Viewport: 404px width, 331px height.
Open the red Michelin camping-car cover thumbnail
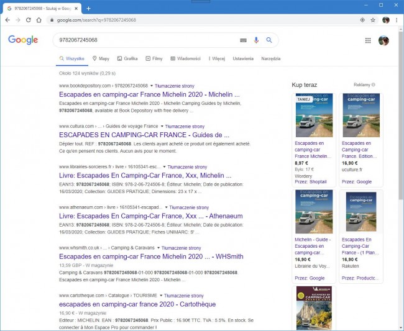click(x=314, y=309)
